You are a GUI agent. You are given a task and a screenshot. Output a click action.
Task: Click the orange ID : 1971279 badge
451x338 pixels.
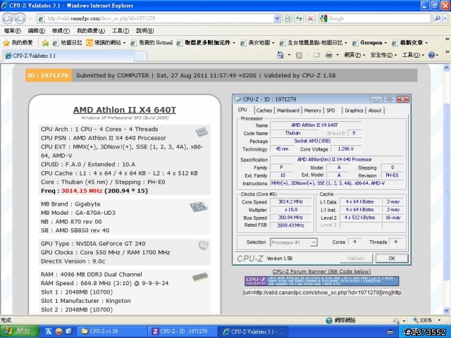pos(49,75)
